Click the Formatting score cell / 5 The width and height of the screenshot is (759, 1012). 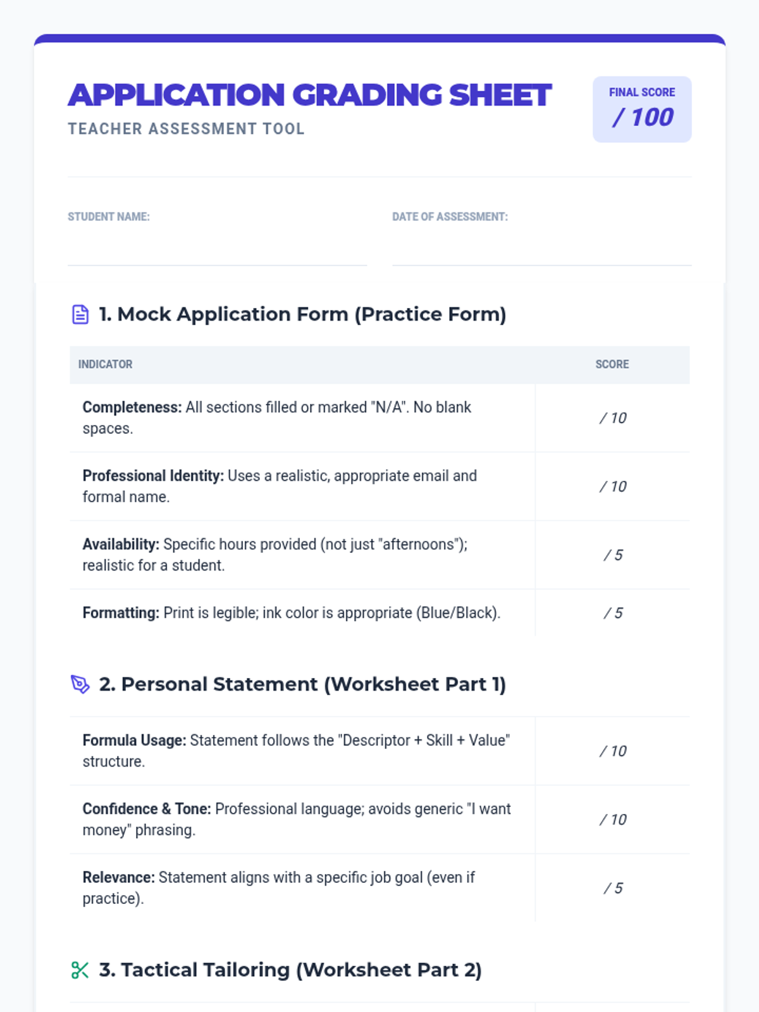click(x=612, y=613)
